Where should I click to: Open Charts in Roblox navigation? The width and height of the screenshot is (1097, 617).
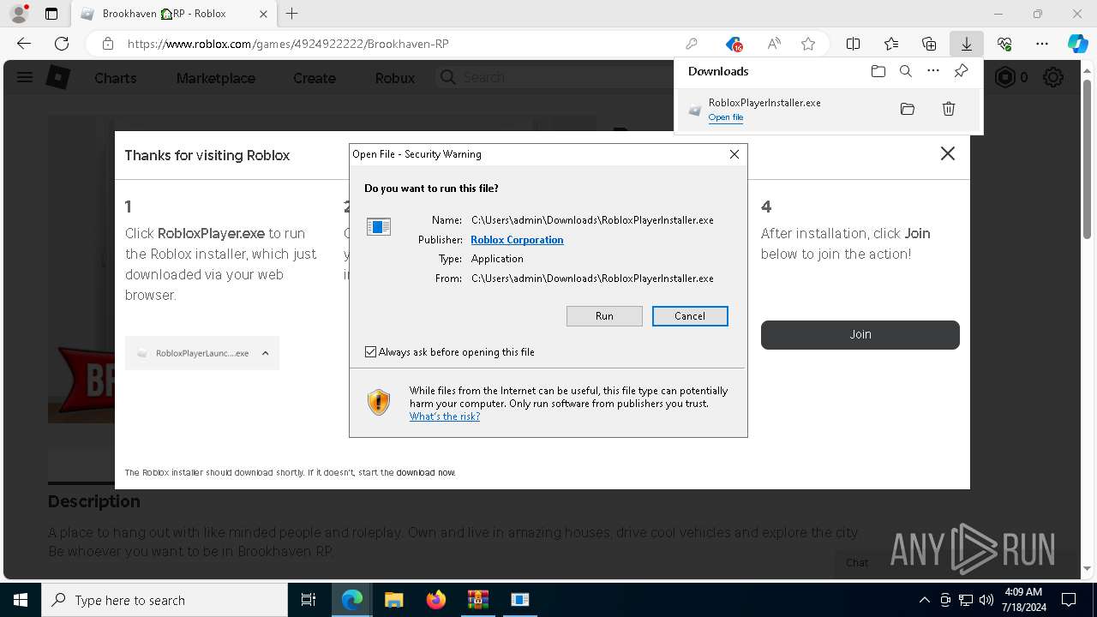[x=115, y=78]
